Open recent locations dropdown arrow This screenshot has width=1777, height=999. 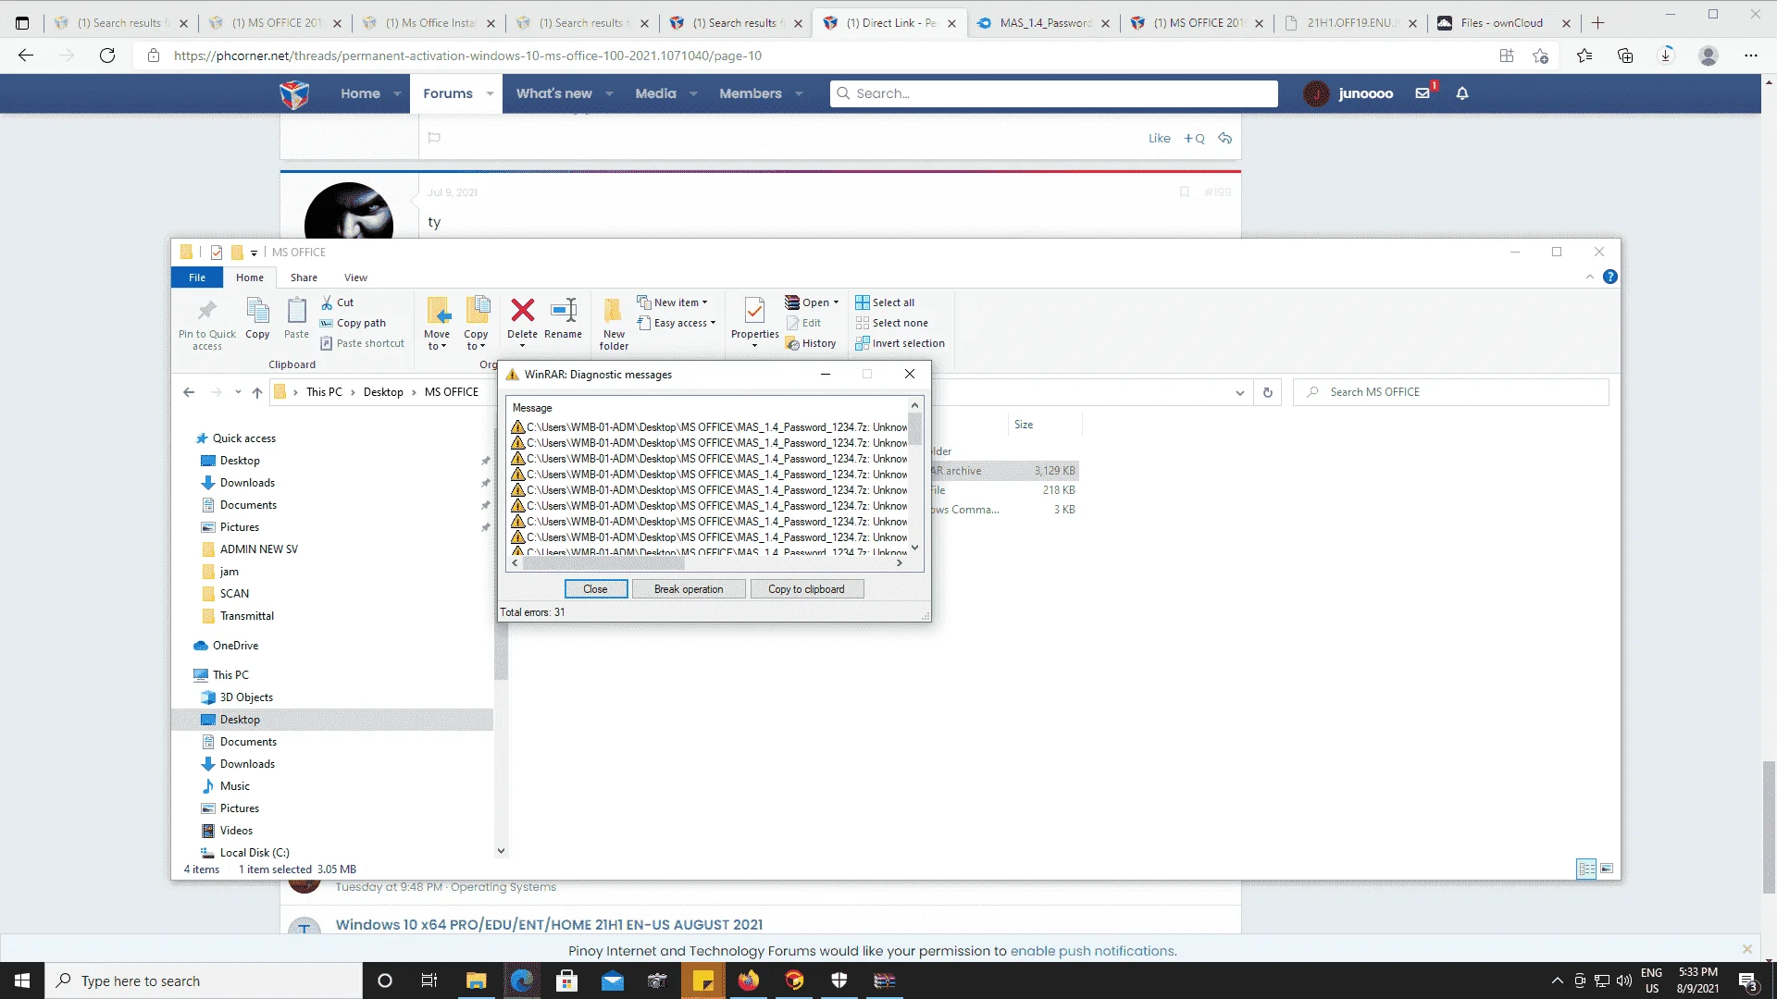(238, 392)
